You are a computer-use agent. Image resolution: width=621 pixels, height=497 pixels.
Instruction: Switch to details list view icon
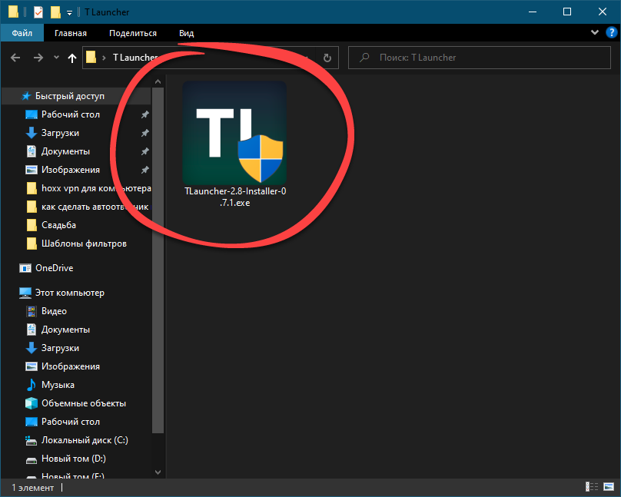pos(593,487)
